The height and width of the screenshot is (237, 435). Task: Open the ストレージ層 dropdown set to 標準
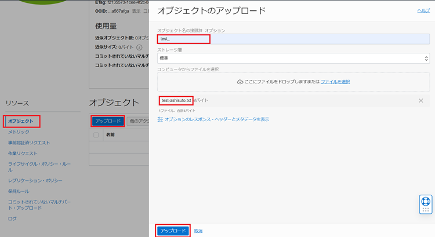293,59
